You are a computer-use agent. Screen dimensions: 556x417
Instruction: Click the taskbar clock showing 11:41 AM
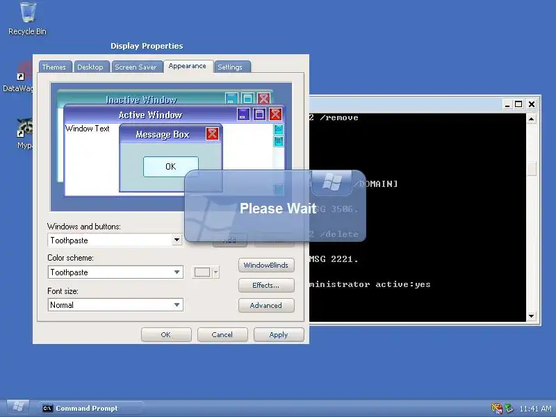[535, 409]
